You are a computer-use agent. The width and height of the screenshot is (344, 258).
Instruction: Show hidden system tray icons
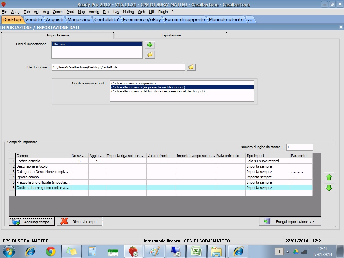pos(288,252)
